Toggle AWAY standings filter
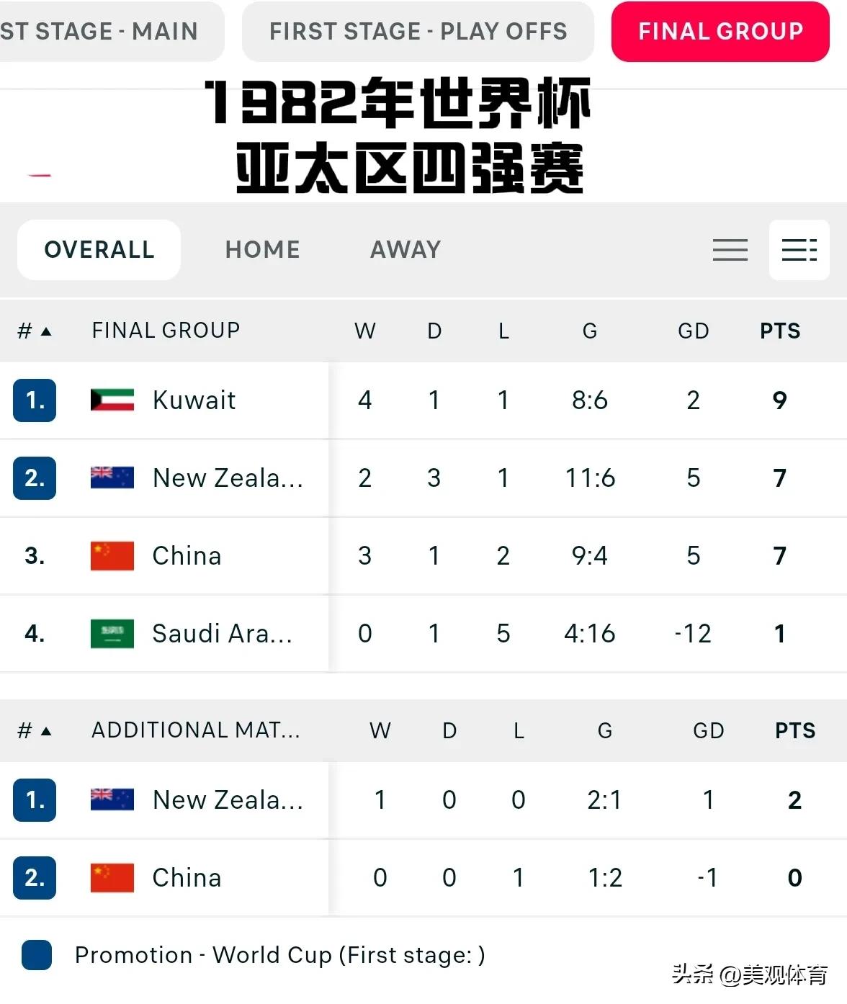The height and width of the screenshot is (1004, 847). (x=405, y=250)
